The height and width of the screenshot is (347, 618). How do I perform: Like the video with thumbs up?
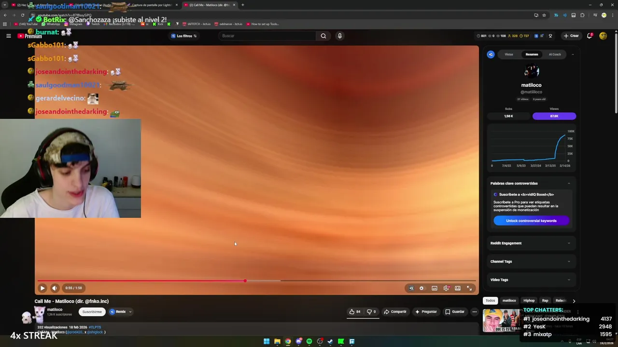pyautogui.click(x=355, y=312)
